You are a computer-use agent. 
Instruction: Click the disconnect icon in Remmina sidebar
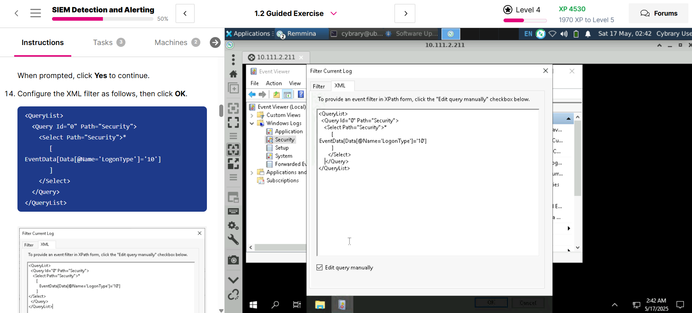pos(233,294)
